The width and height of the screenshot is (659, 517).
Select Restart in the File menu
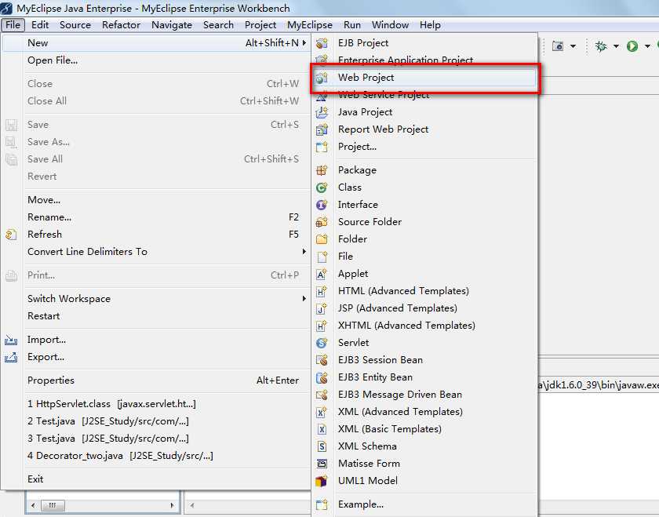[155, 316]
